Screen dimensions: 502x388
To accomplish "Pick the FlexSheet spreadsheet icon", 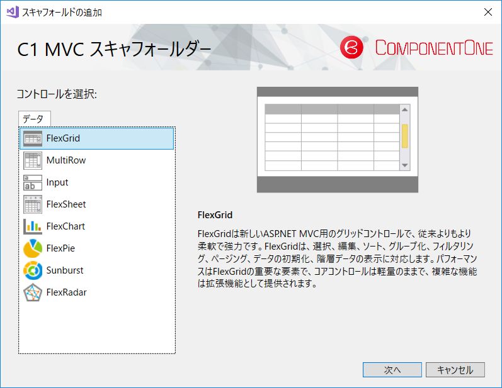I will (33, 204).
